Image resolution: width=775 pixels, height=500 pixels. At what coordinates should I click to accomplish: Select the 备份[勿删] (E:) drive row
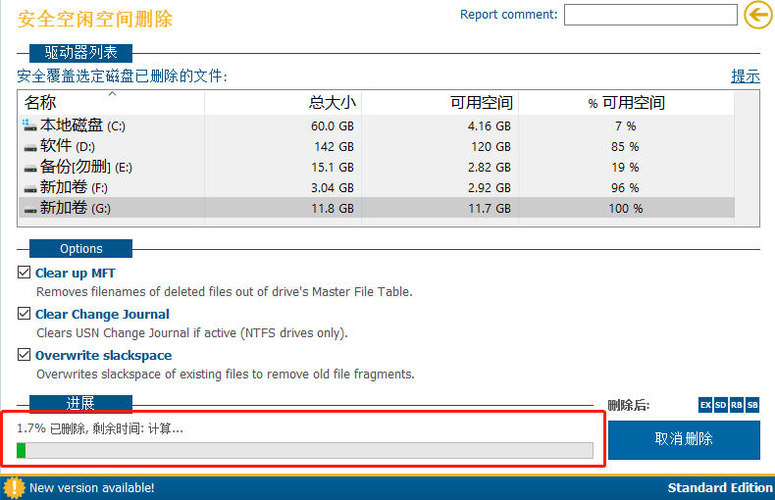point(377,168)
